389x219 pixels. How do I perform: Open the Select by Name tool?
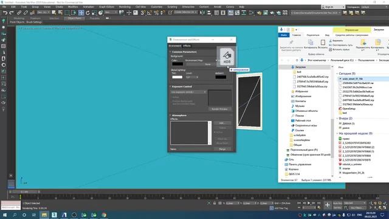(60, 13)
